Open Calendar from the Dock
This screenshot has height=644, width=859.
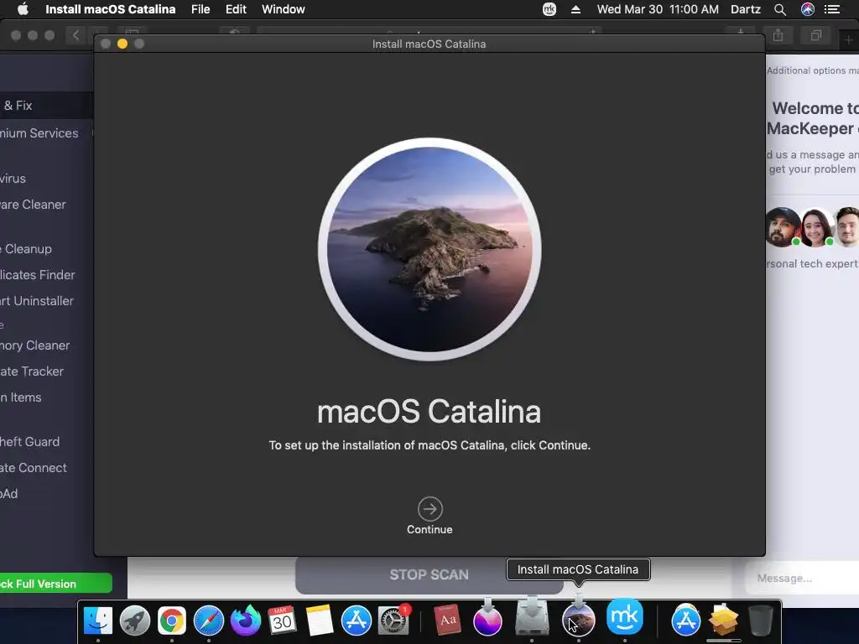282,621
